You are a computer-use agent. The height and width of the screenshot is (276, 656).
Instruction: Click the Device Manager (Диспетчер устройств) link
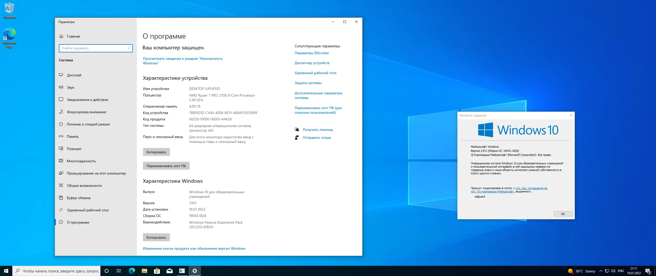(312, 63)
